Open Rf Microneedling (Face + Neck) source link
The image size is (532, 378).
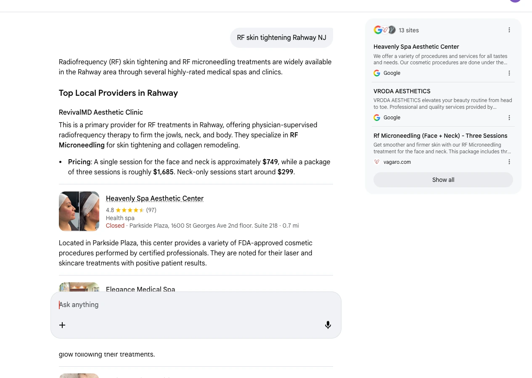tap(440, 136)
